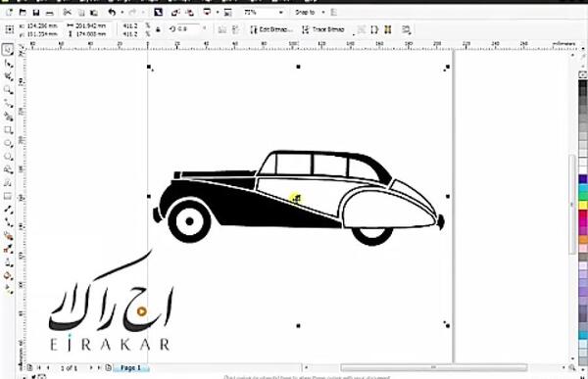Image resolution: width=588 pixels, height=379 pixels.
Task: Click the Export icon
Action: (x=190, y=13)
